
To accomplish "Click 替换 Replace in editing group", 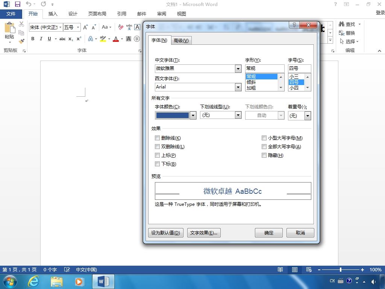I will (347, 33).
